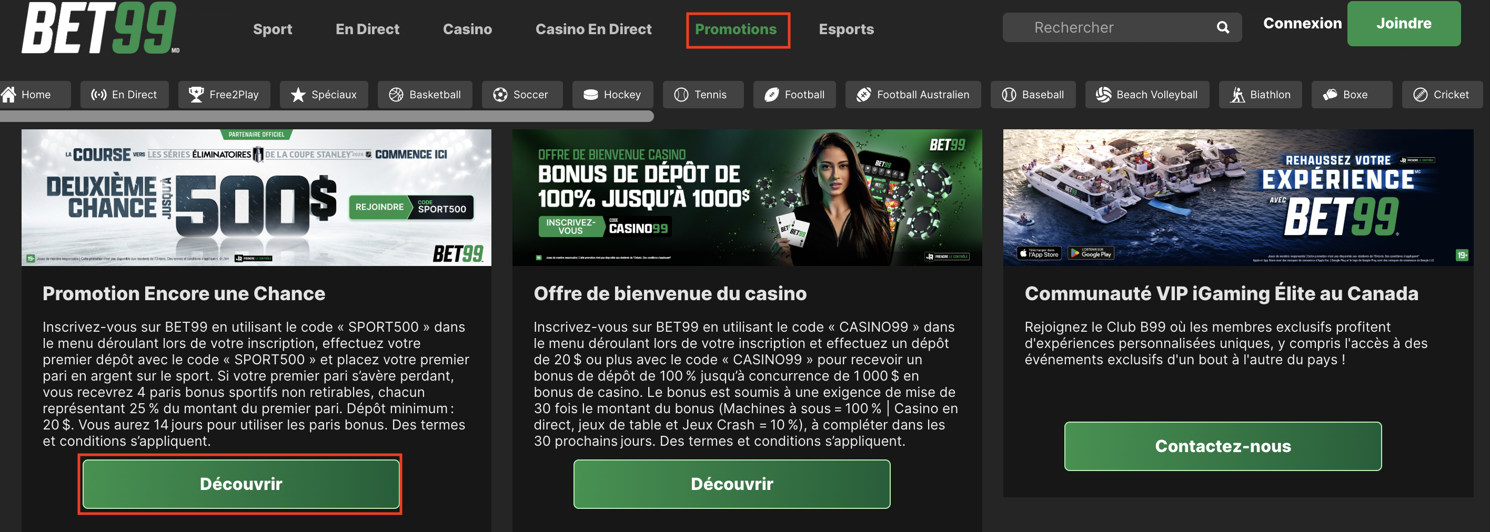1490x532 pixels.
Task: Go to Casino En Direct menu
Action: coord(593,29)
